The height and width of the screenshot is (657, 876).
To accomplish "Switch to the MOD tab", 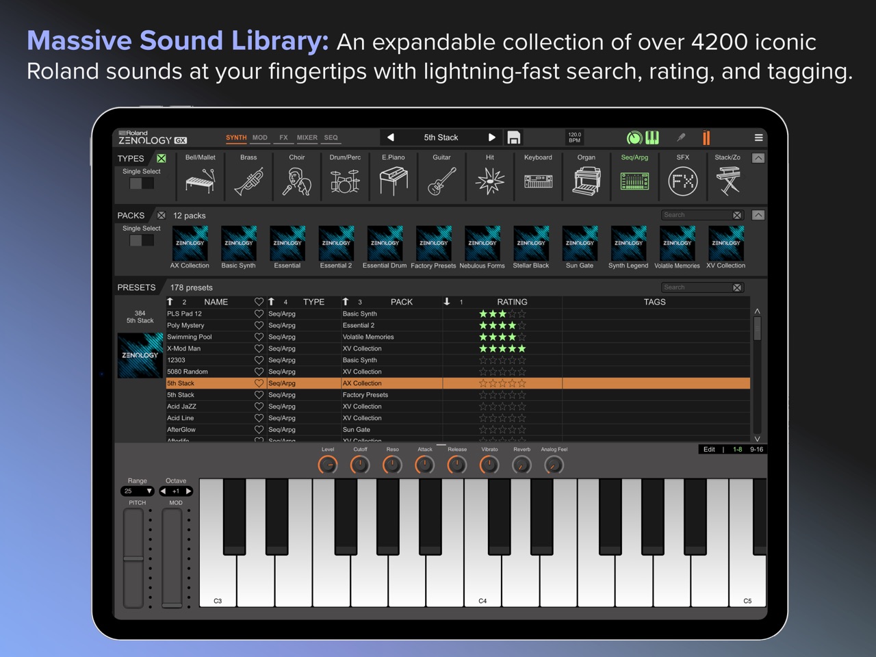I will 260,138.
